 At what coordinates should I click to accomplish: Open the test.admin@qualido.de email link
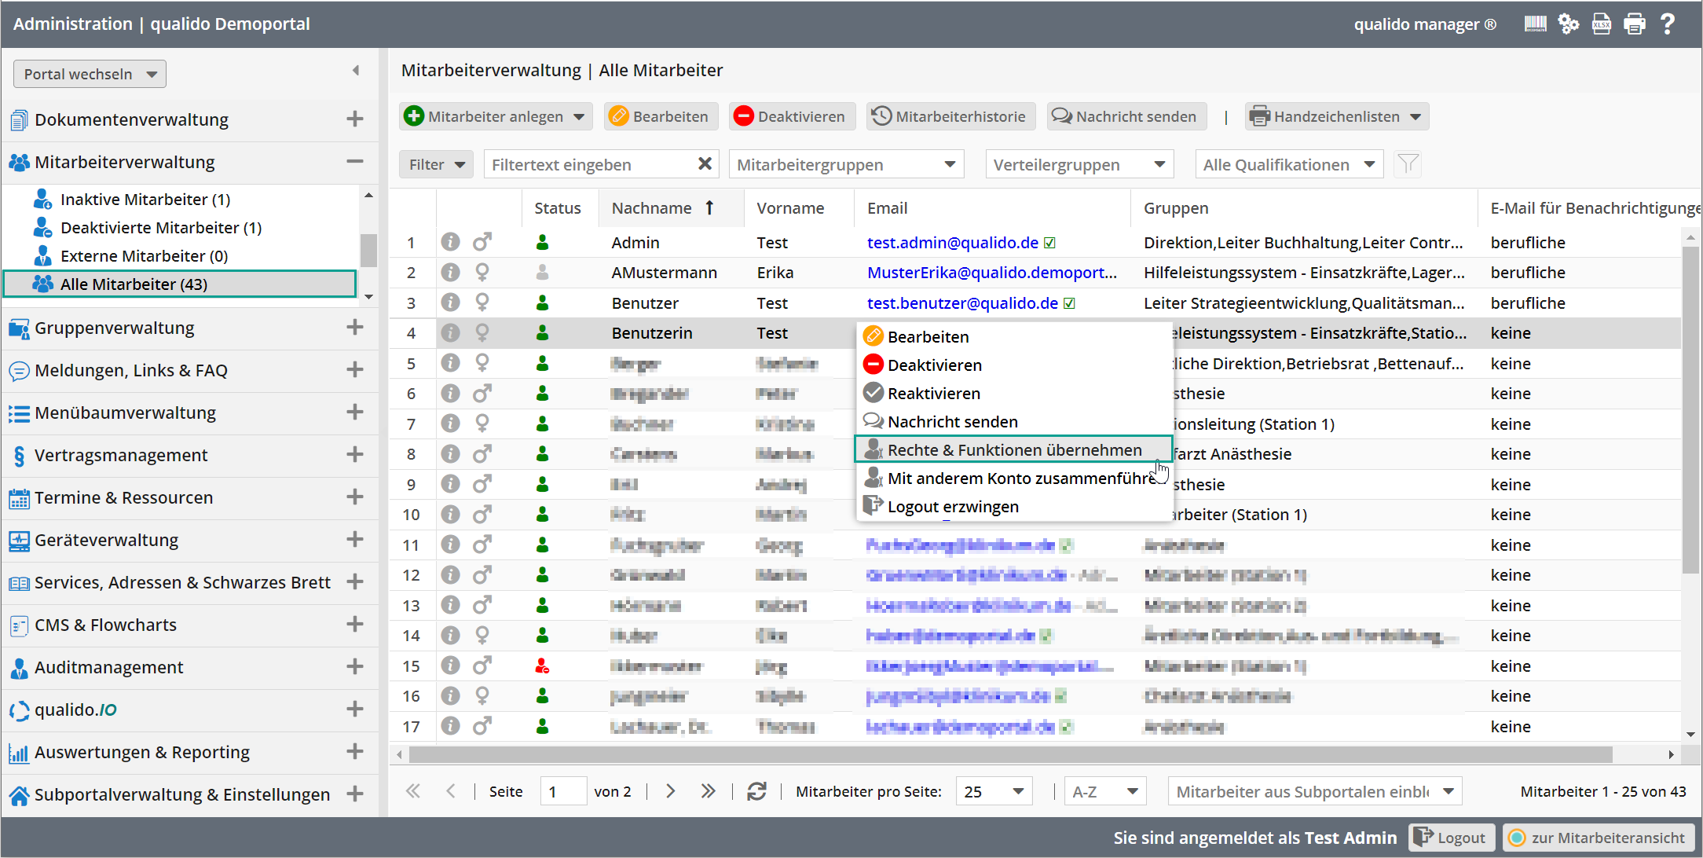tap(953, 243)
